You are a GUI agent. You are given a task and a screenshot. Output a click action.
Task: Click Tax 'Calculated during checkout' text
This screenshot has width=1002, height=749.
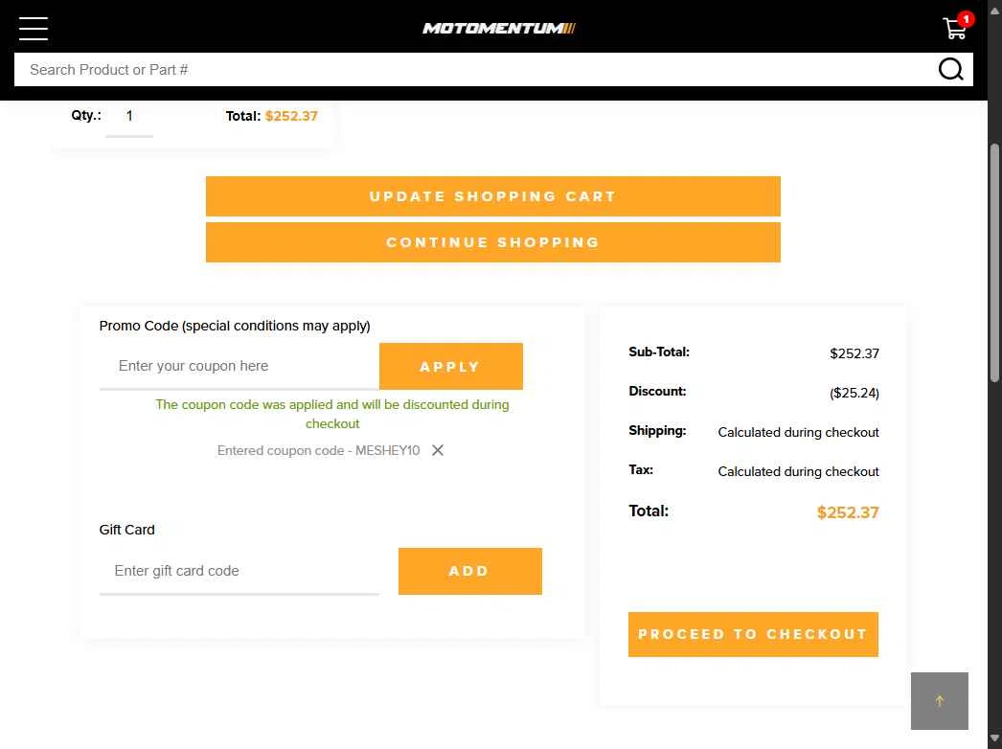click(x=798, y=471)
